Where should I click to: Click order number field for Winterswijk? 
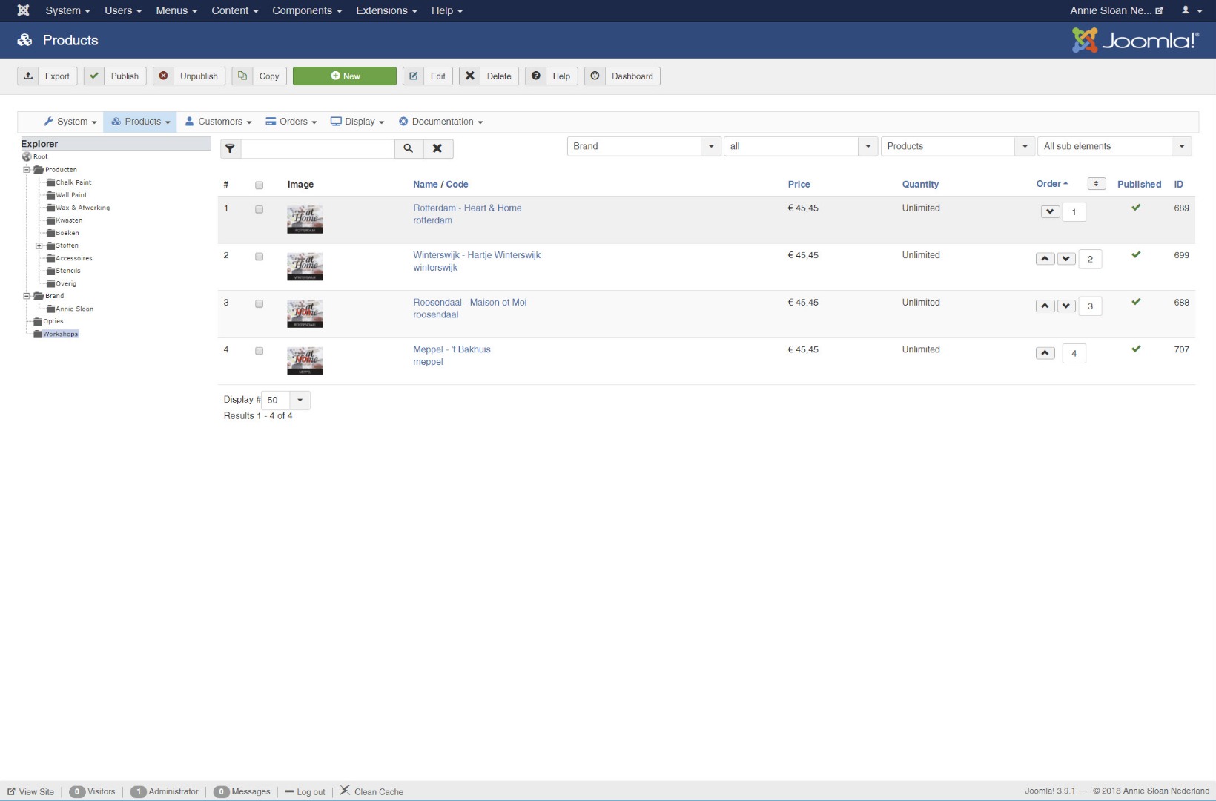tap(1090, 259)
